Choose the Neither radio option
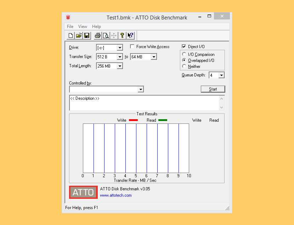294x225 pixels. pos(184,66)
